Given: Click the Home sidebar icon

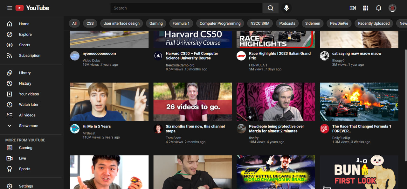Looking at the screenshot, I should pos(10,24).
